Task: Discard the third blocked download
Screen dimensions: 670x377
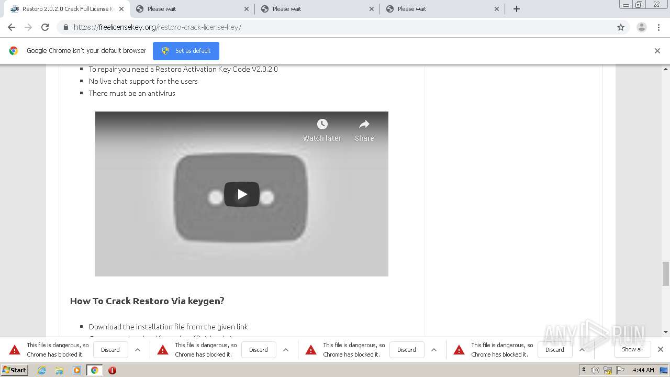Action: [x=407, y=350]
